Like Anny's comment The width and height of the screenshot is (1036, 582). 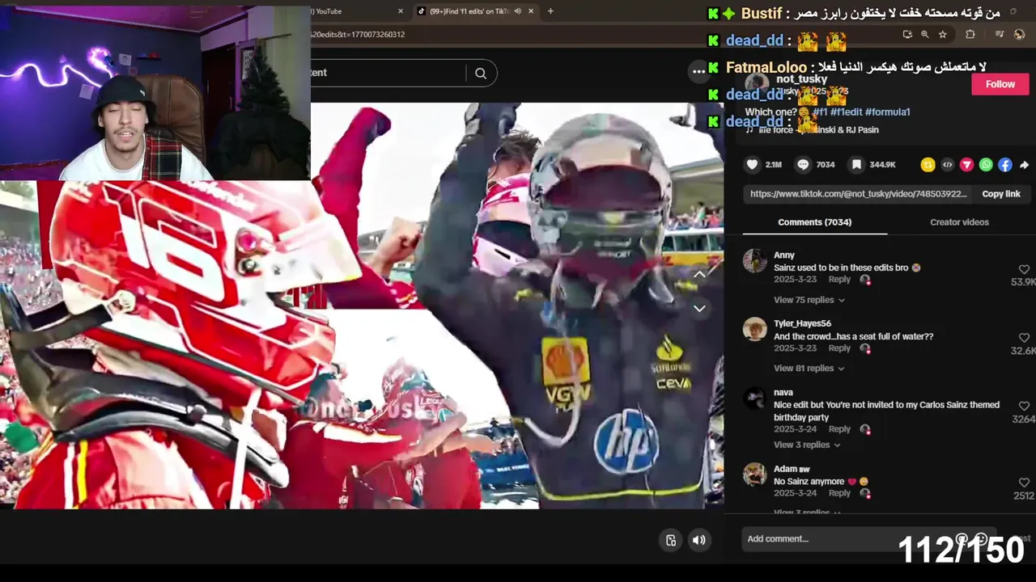(x=1024, y=270)
